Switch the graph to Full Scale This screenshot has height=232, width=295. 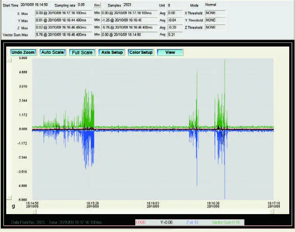click(82, 53)
